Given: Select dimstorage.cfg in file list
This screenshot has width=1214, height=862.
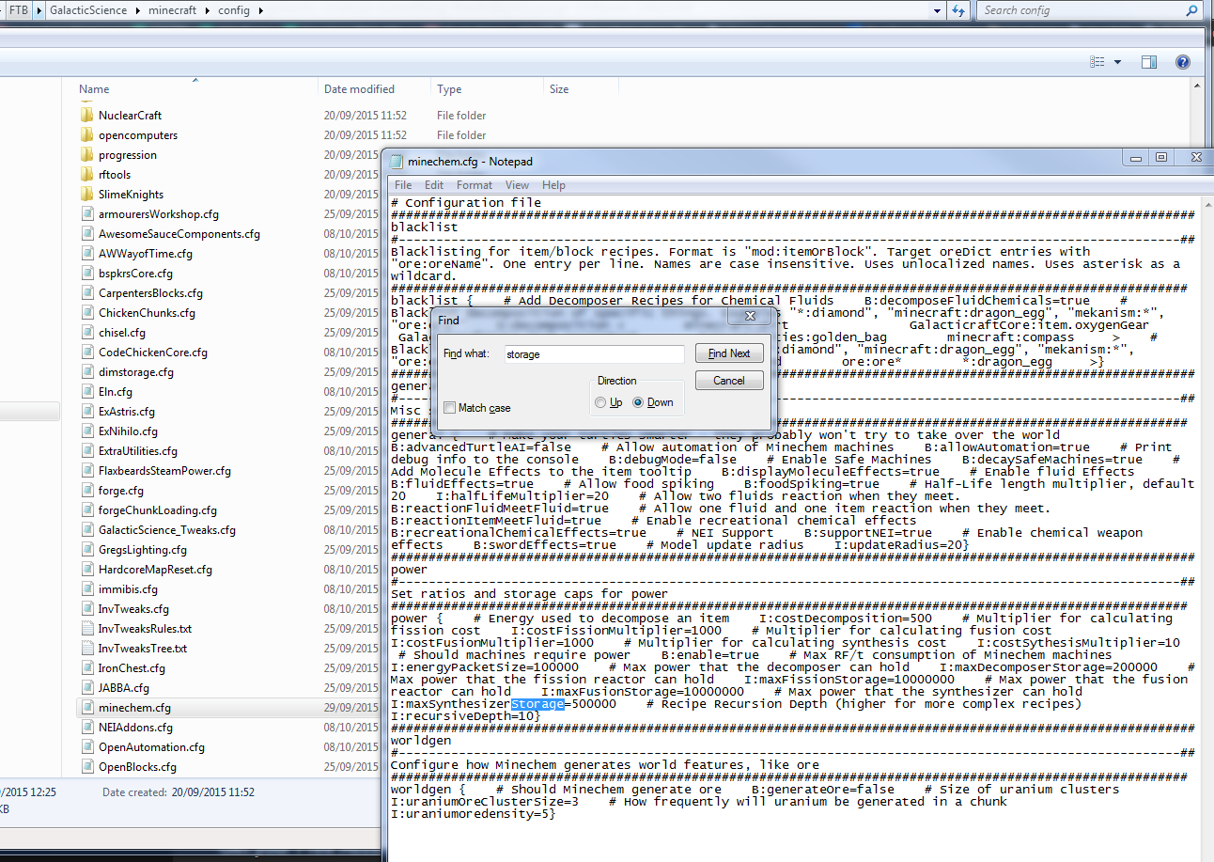Looking at the screenshot, I should pos(136,372).
